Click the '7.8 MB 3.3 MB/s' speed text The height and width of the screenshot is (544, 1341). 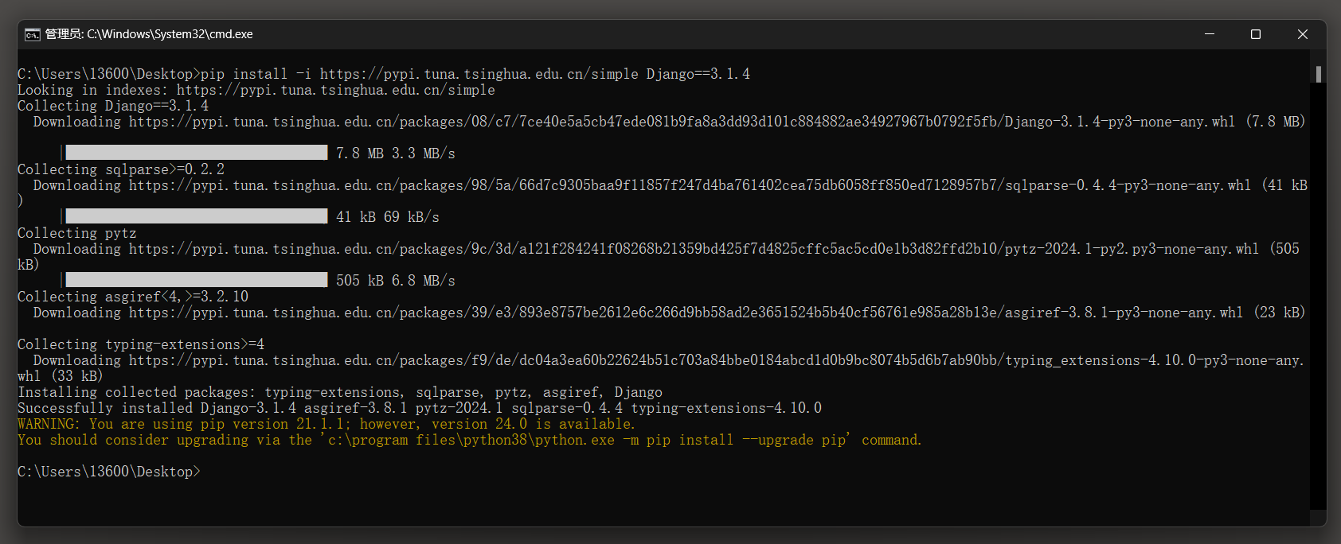[396, 153]
